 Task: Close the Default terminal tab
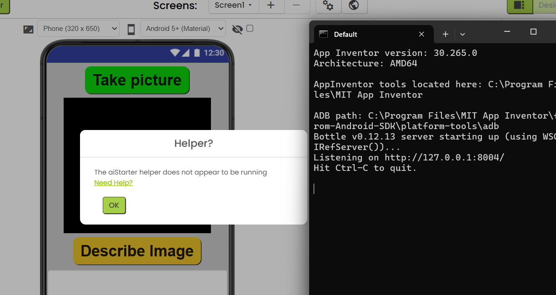coord(421,34)
